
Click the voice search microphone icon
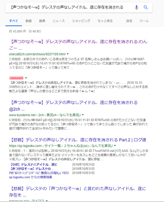click(x=137, y=7)
